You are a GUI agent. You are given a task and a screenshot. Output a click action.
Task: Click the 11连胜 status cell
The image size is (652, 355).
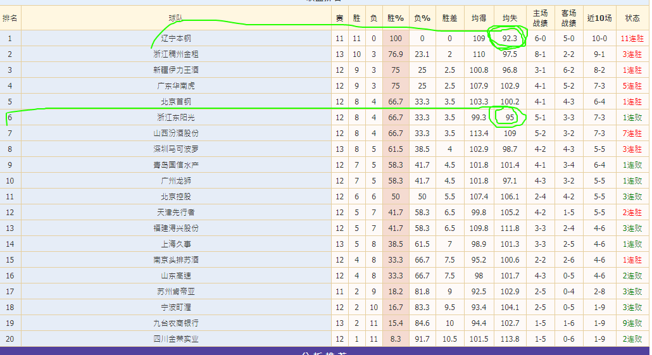click(632, 38)
